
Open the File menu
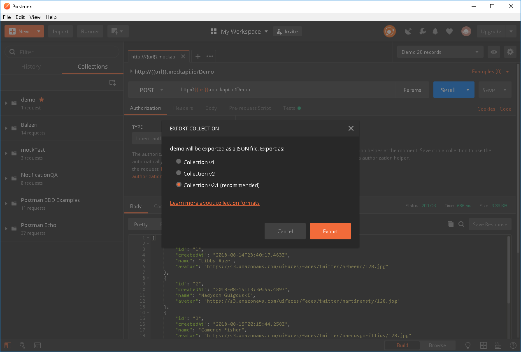pos(7,17)
